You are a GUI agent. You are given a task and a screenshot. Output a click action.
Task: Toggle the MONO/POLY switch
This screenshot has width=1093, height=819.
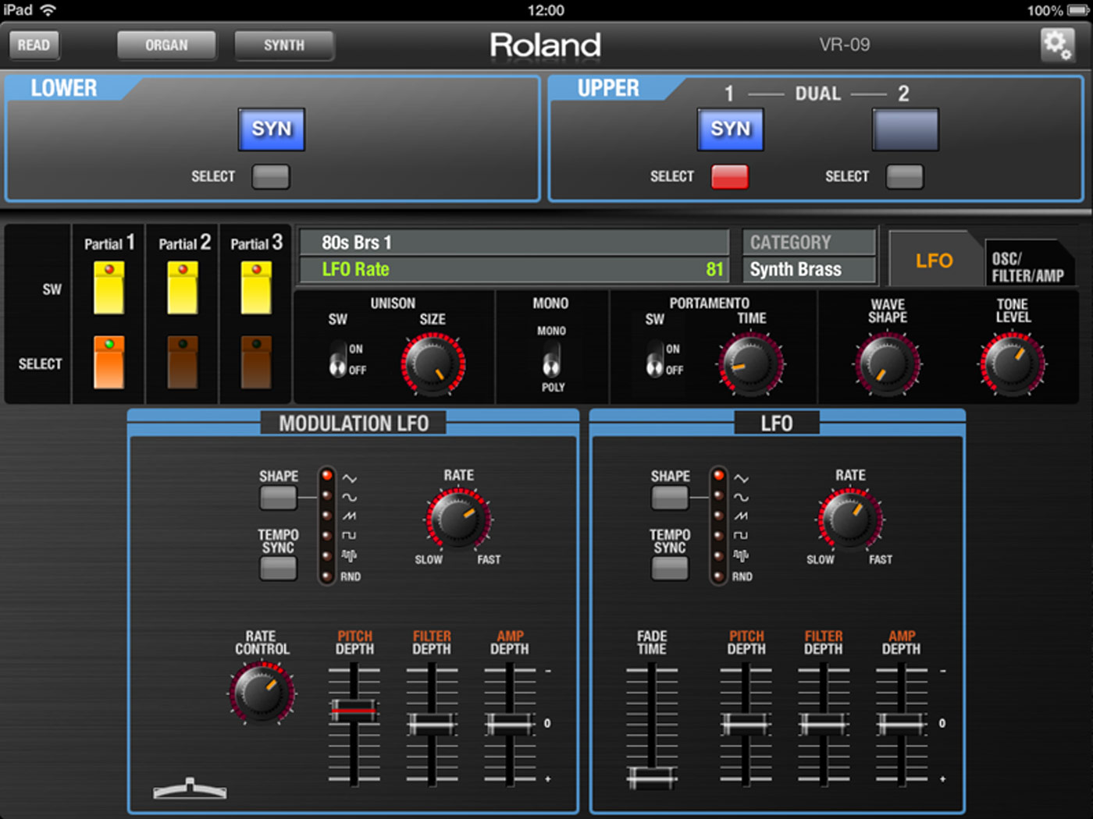click(x=551, y=359)
